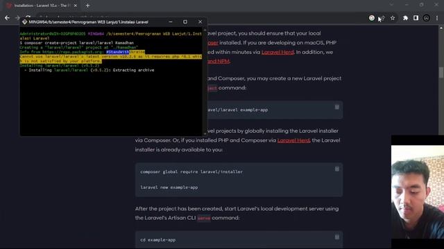The image size is (444, 249).
Task: Click the browser page vertical scrollbar thumb
Action: [441, 72]
